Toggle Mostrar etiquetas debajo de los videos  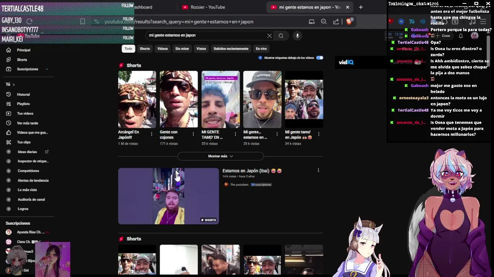(x=320, y=58)
